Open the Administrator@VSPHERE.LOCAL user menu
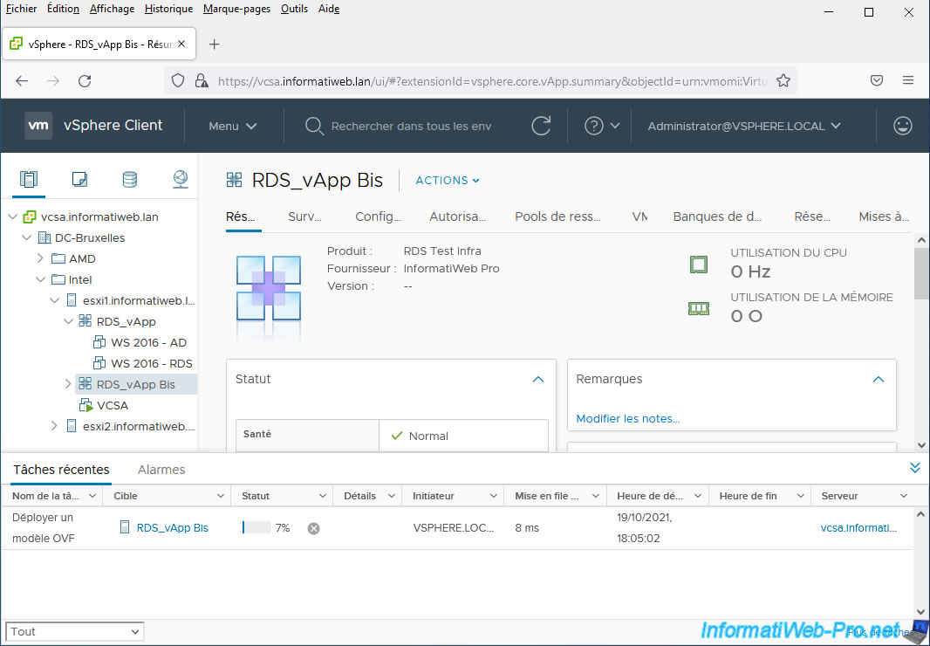Image resolution: width=930 pixels, height=646 pixels. [744, 126]
